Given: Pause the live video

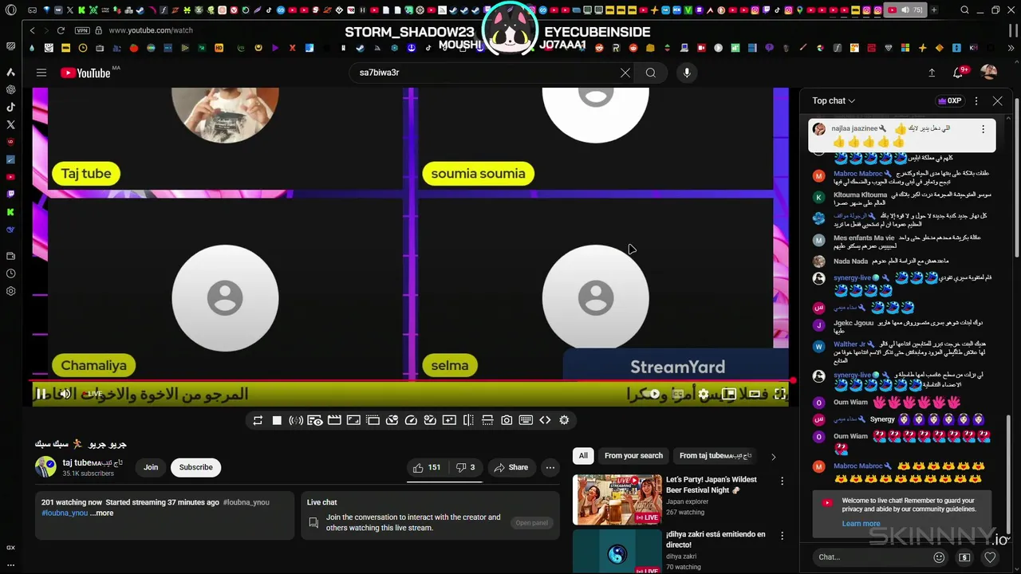Looking at the screenshot, I should [x=41, y=394].
